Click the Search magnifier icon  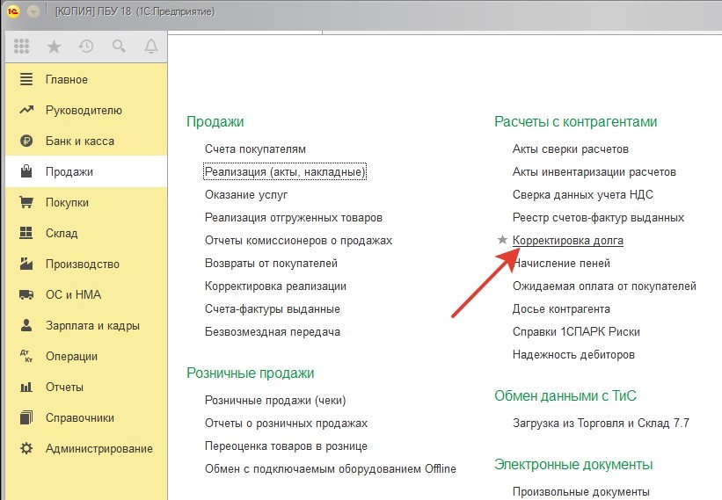119,47
